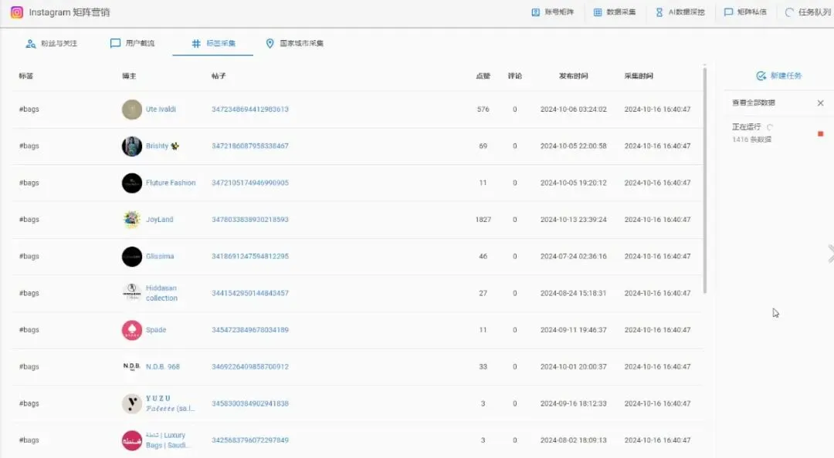Open 矩阵私信 via the message icon
The image size is (834, 458).
pos(727,12)
